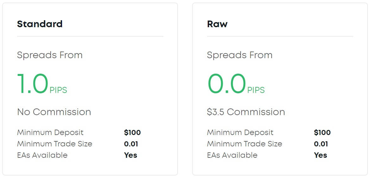Viewport: 371px width, 178px height.
Task: Click the Raw account heading
Action: pyautogui.click(x=217, y=24)
